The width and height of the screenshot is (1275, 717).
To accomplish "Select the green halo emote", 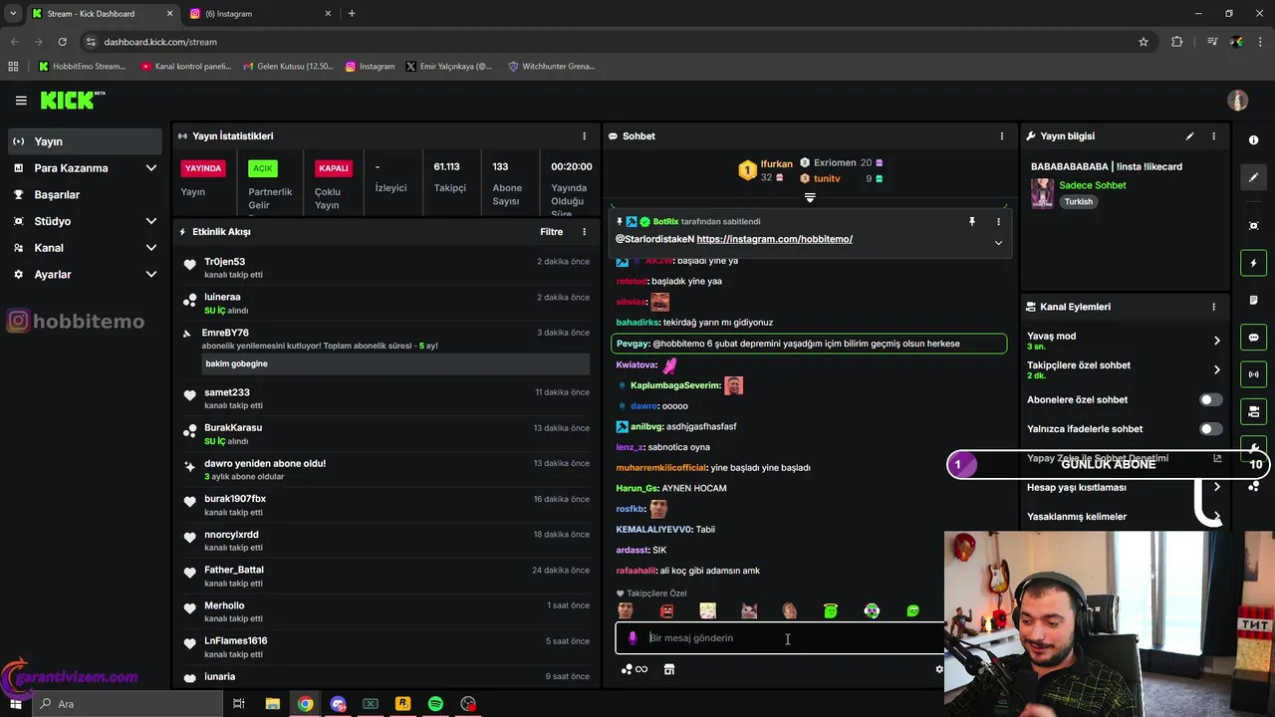I will click(x=831, y=610).
